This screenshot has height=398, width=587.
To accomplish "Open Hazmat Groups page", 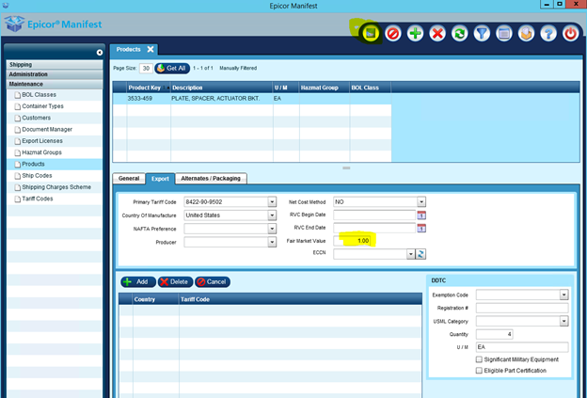I will (41, 152).
